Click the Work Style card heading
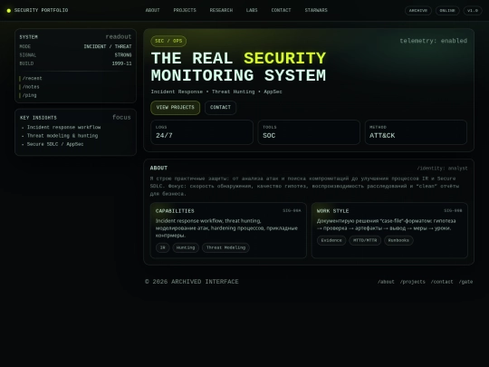The width and height of the screenshot is (489, 367). (x=332, y=211)
